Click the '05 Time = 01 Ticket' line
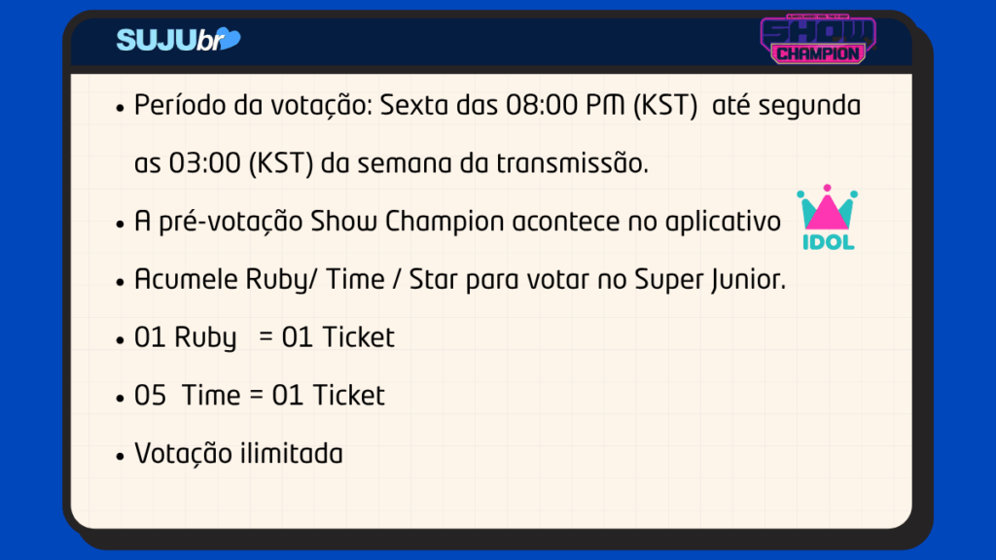This screenshot has height=560, width=996. (x=259, y=396)
